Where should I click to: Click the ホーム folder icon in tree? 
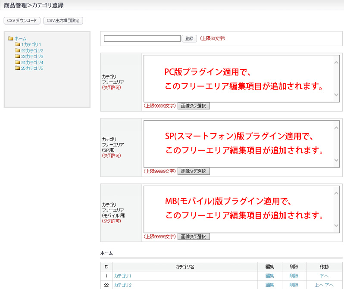[10, 39]
